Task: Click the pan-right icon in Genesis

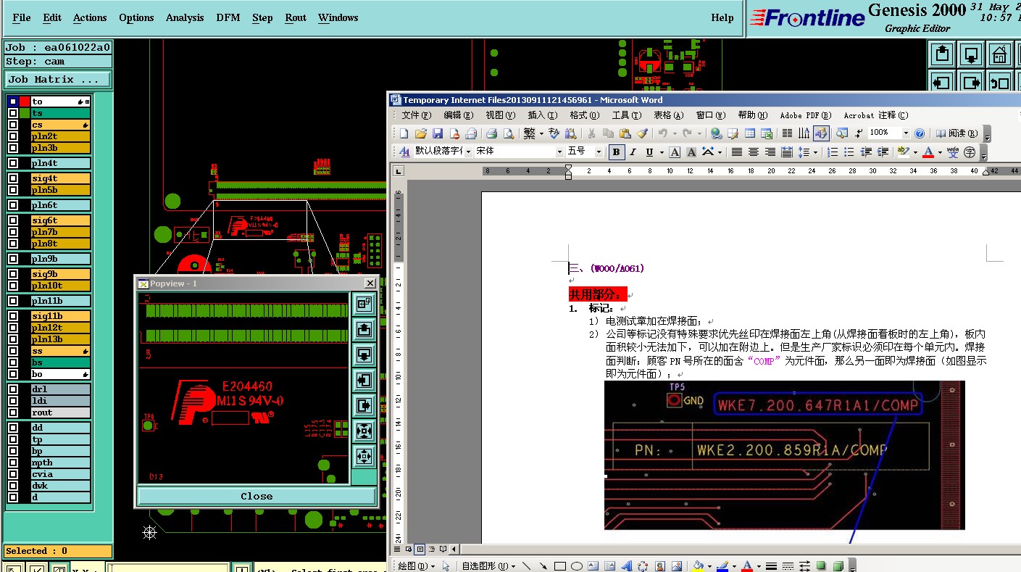Action: click(971, 82)
